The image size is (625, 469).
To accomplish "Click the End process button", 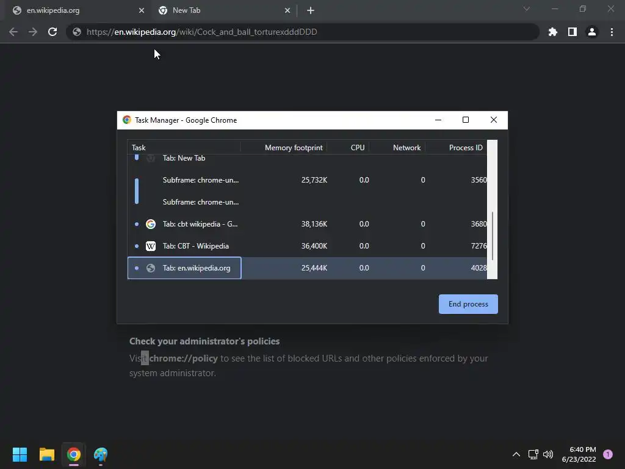I will 468,304.
